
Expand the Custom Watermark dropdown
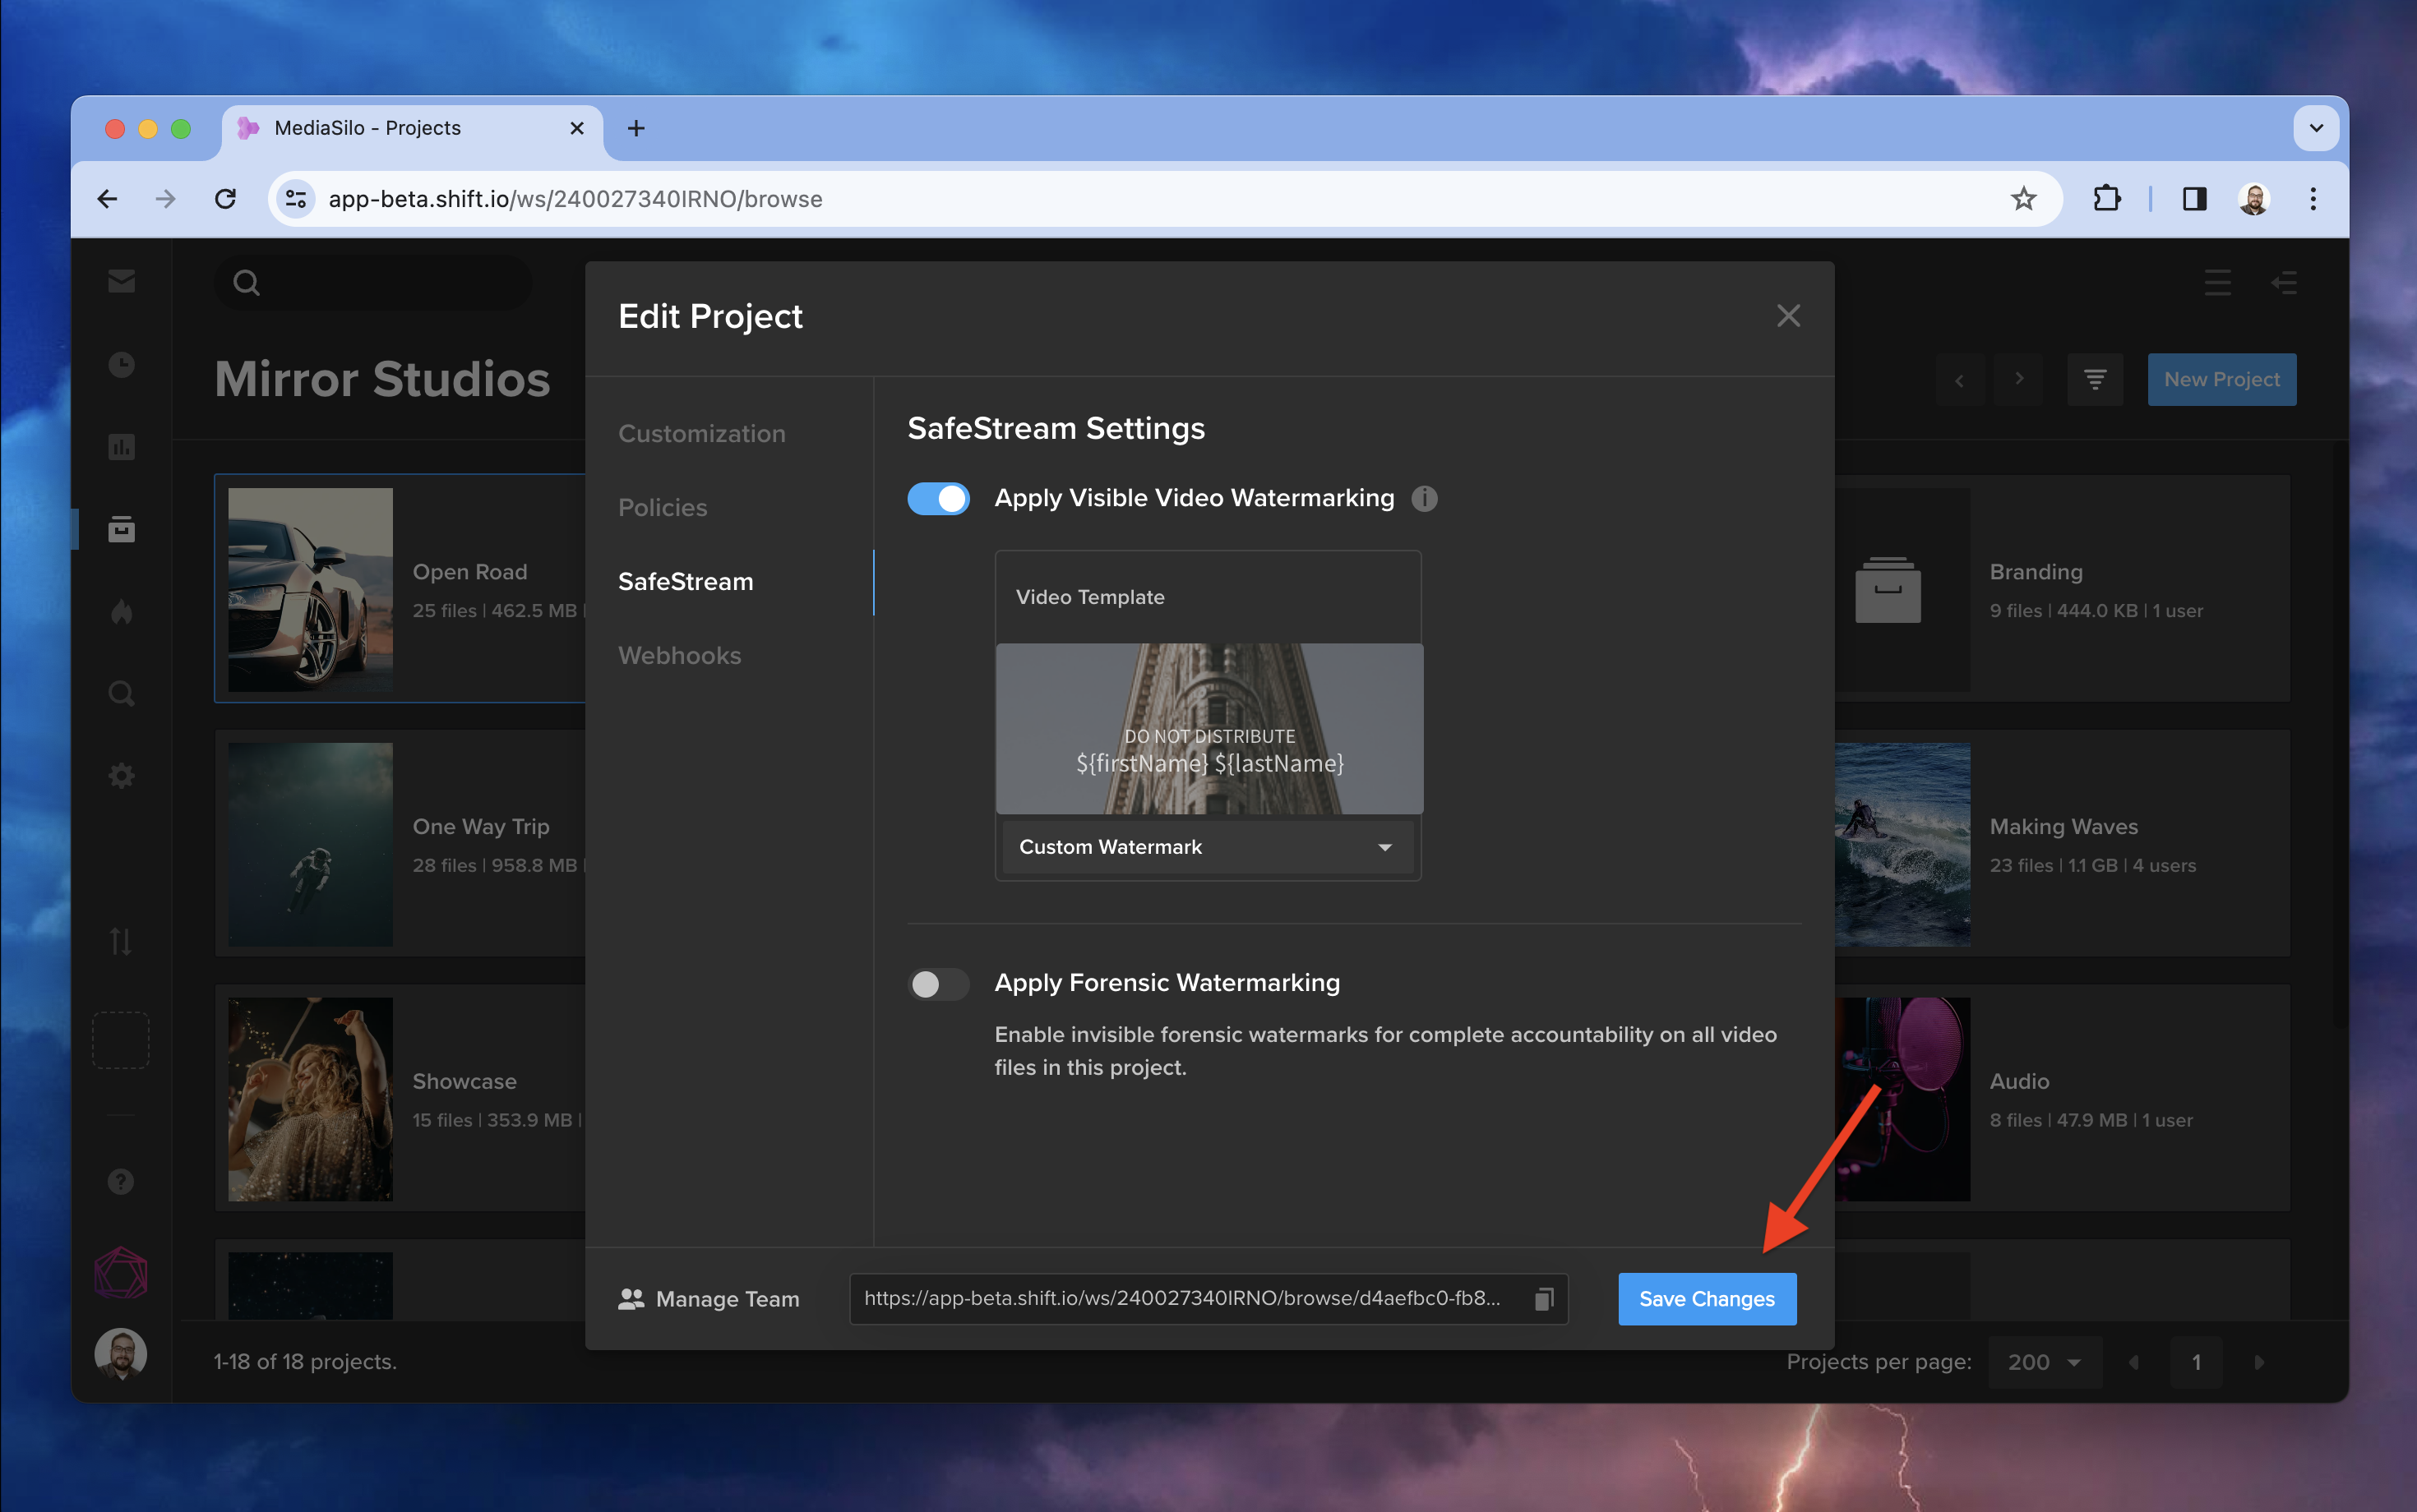click(1208, 847)
